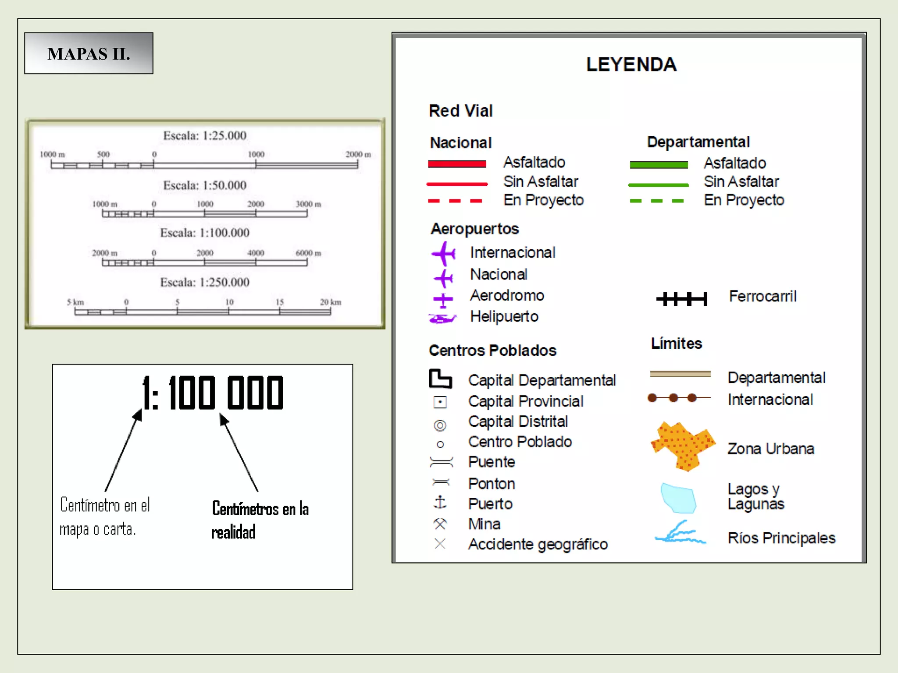The image size is (898, 673).
Task: Click the Lagos y Lagunas blue shape
Action: click(678, 498)
